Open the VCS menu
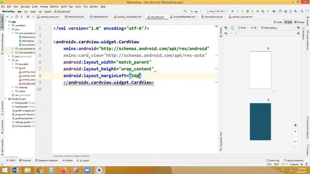This screenshot has width=310, height=174. point(85,6)
